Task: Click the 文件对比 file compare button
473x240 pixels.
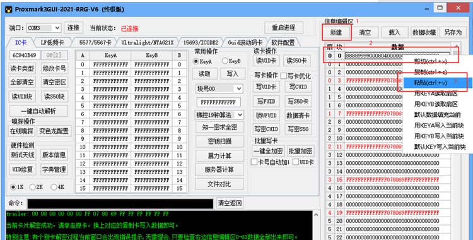Action: point(219,184)
